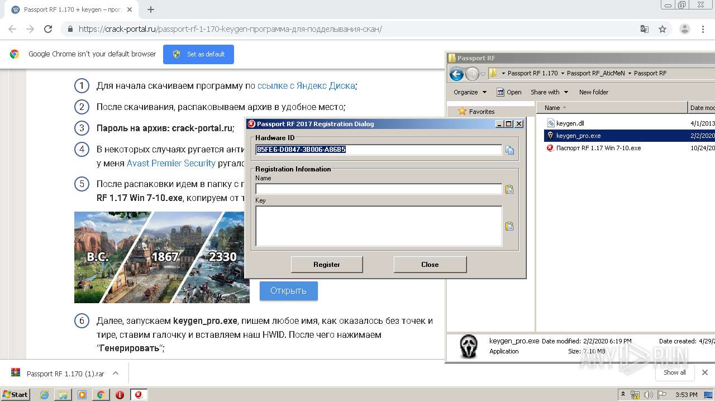Click the Close button in the Registration Dialog
The width and height of the screenshot is (715, 402).
(x=430, y=265)
